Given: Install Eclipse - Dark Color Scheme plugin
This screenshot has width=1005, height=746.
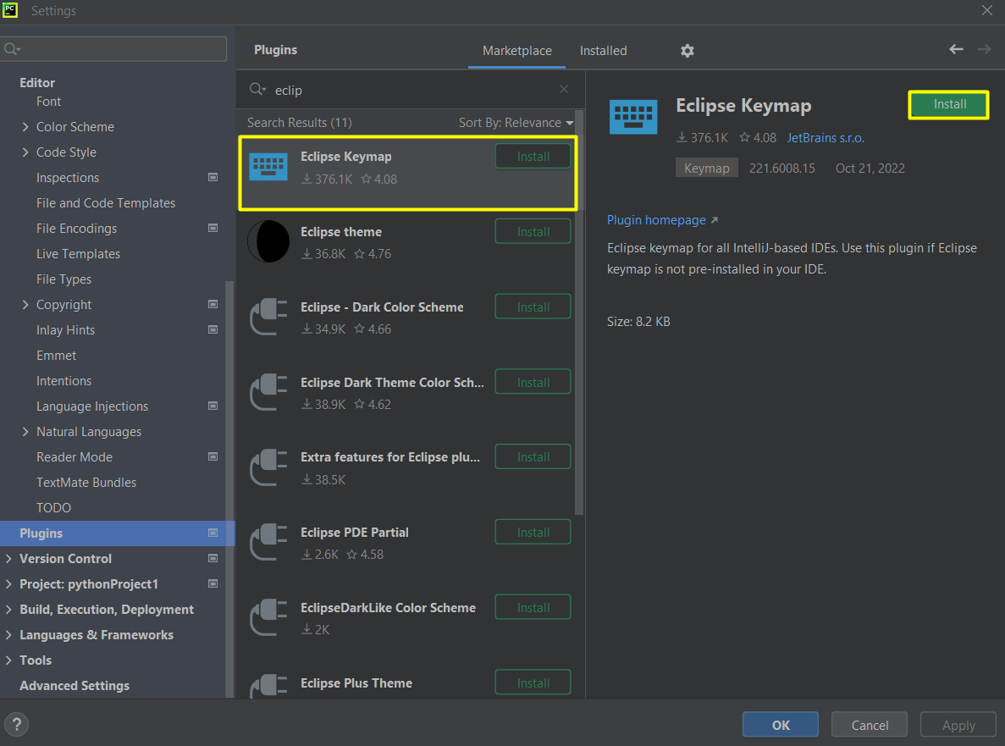Looking at the screenshot, I should point(533,307).
